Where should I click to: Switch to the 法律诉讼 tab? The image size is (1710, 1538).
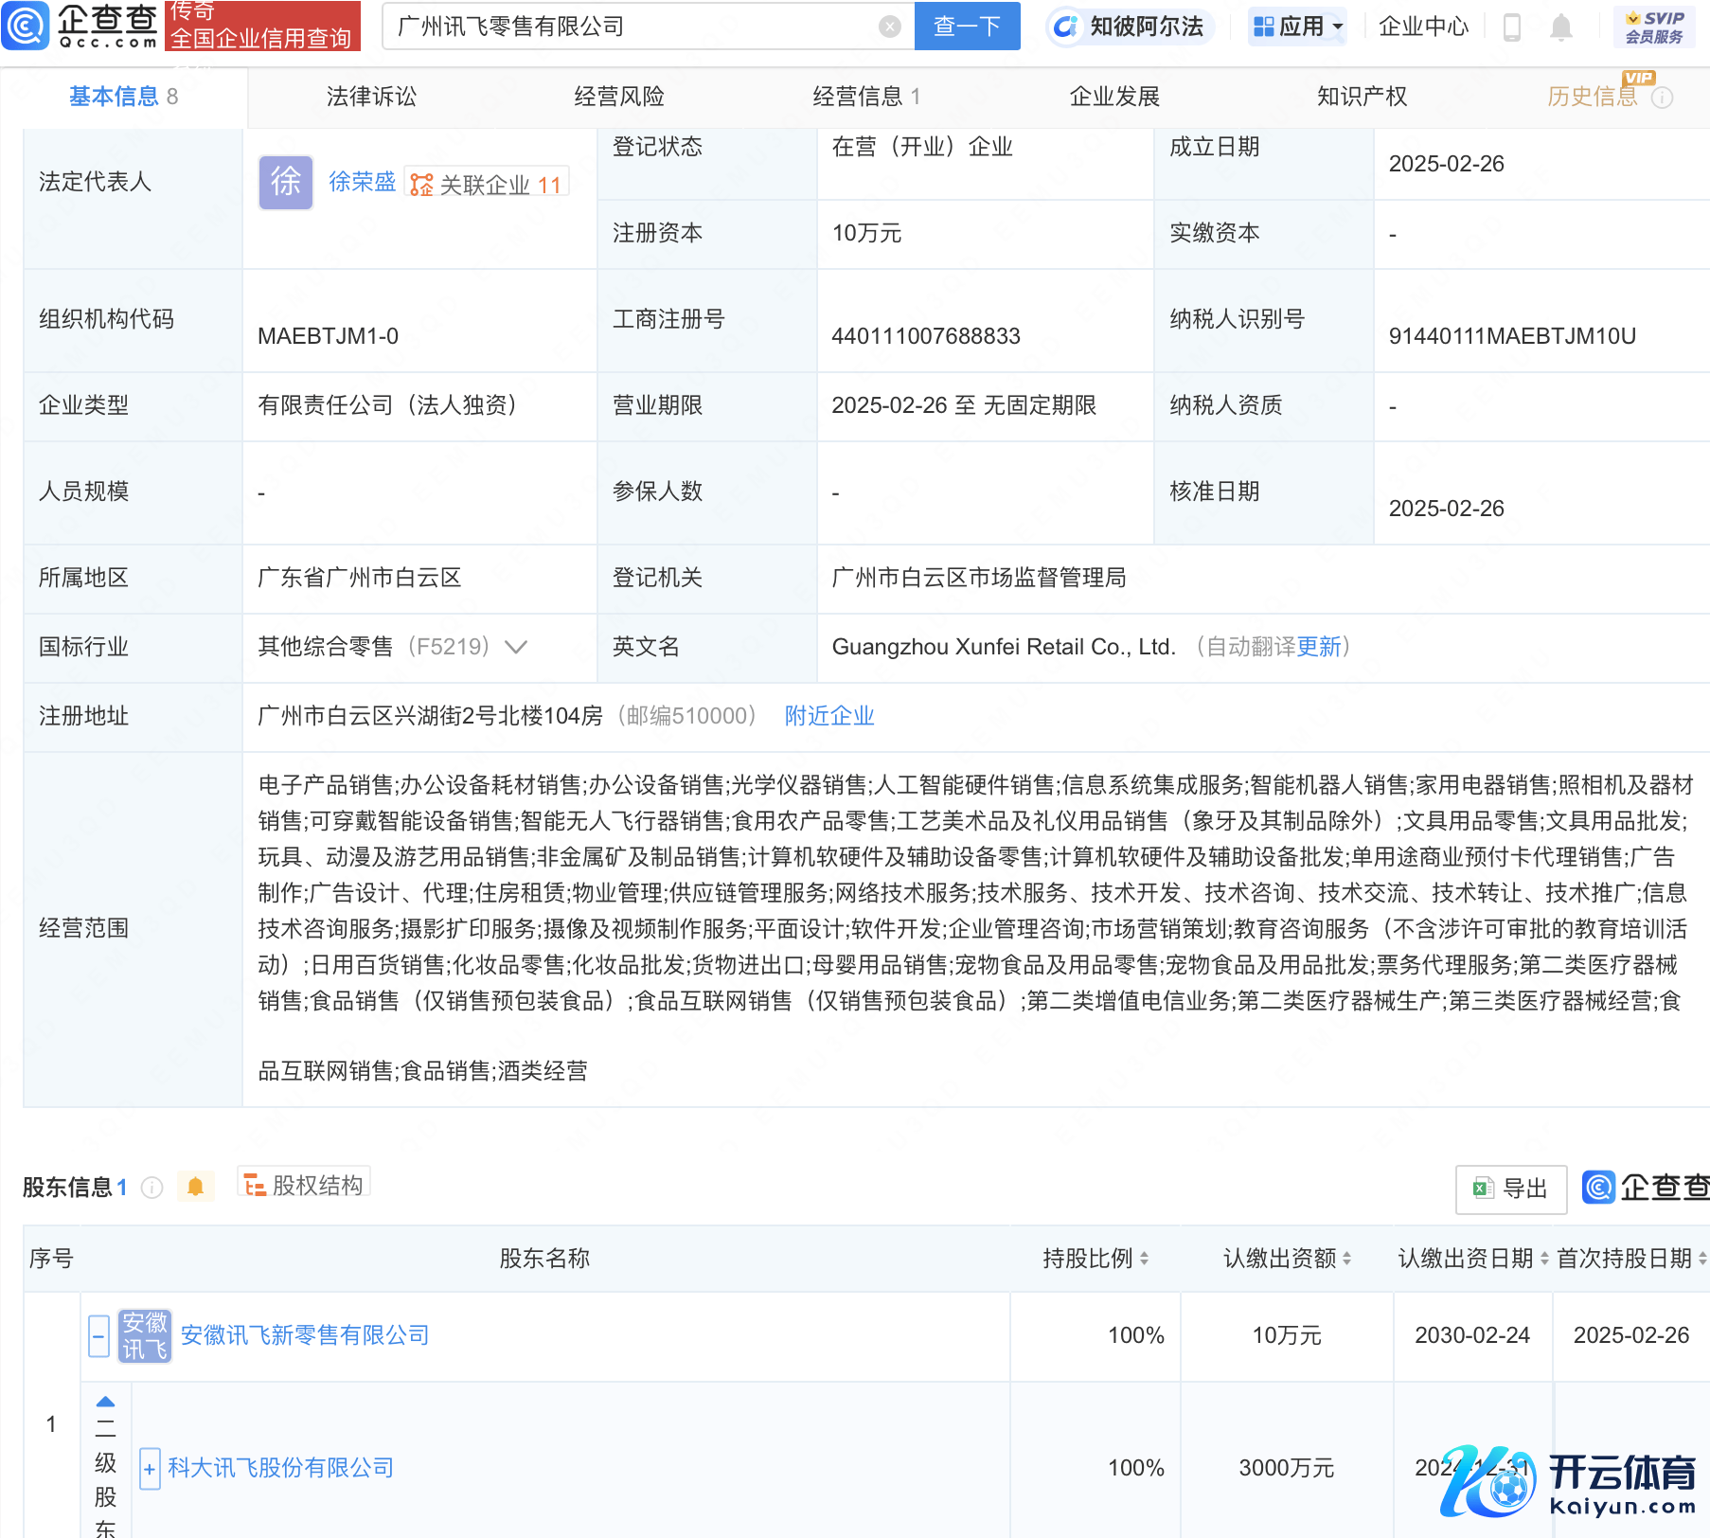point(371,97)
